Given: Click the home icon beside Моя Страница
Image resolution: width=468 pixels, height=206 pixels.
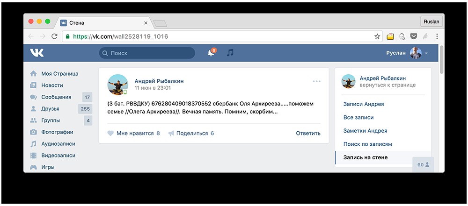Looking at the screenshot, I should [x=33, y=74].
